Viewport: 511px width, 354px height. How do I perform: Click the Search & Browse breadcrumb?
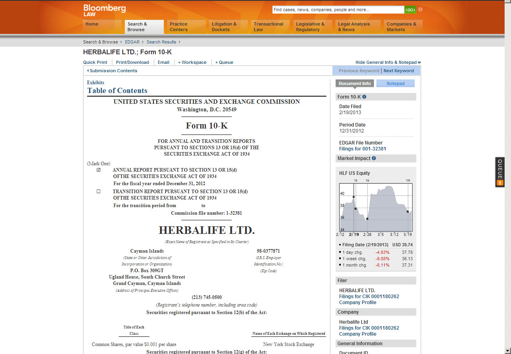100,42
